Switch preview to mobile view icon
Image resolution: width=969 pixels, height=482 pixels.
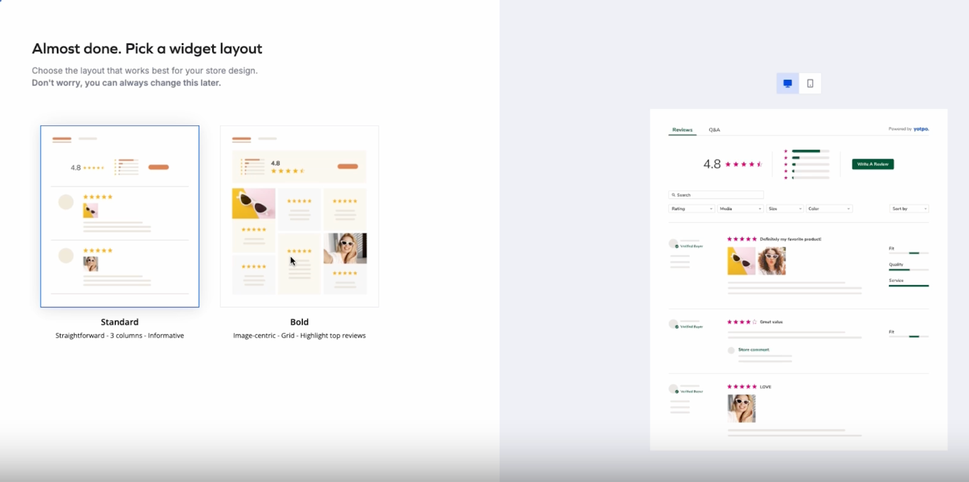pyautogui.click(x=810, y=84)
